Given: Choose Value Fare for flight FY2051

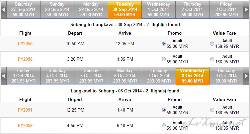Looking at the screenshot, I should [x=212, y=110].
